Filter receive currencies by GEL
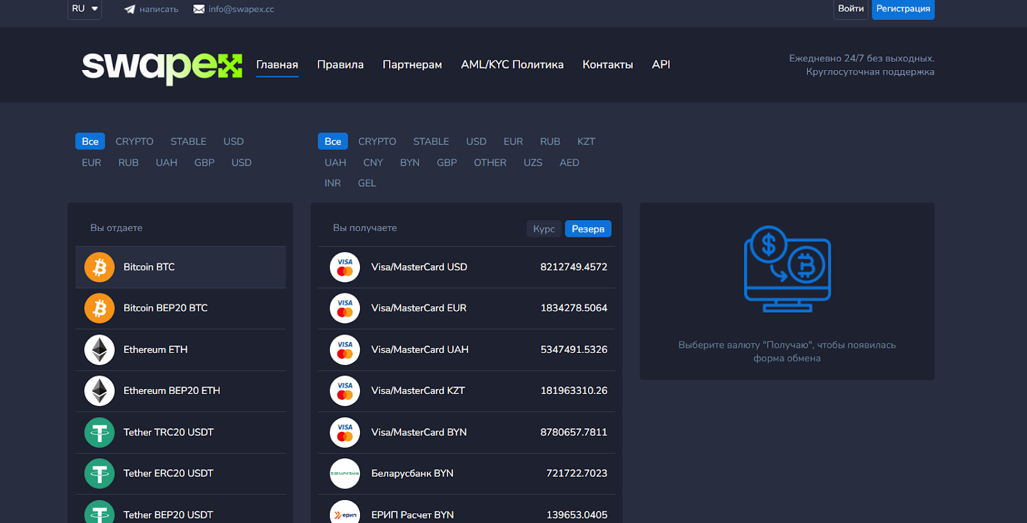 coord(367,183)
